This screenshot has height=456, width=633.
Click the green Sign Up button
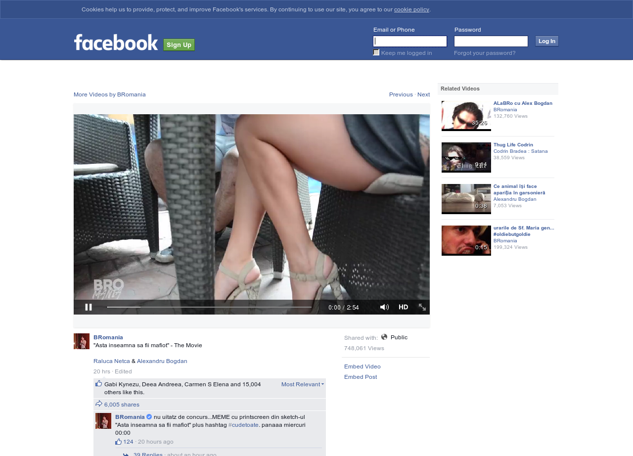[x=179, y=45]
